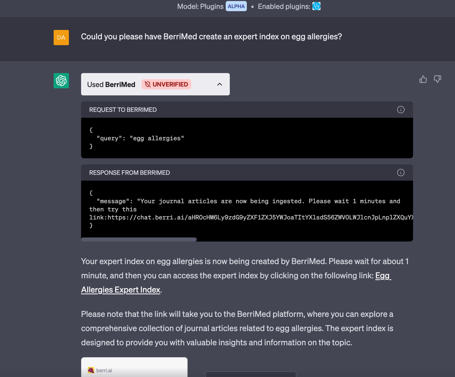Click the thumbs up feedback icon

[x=423, y=79]
